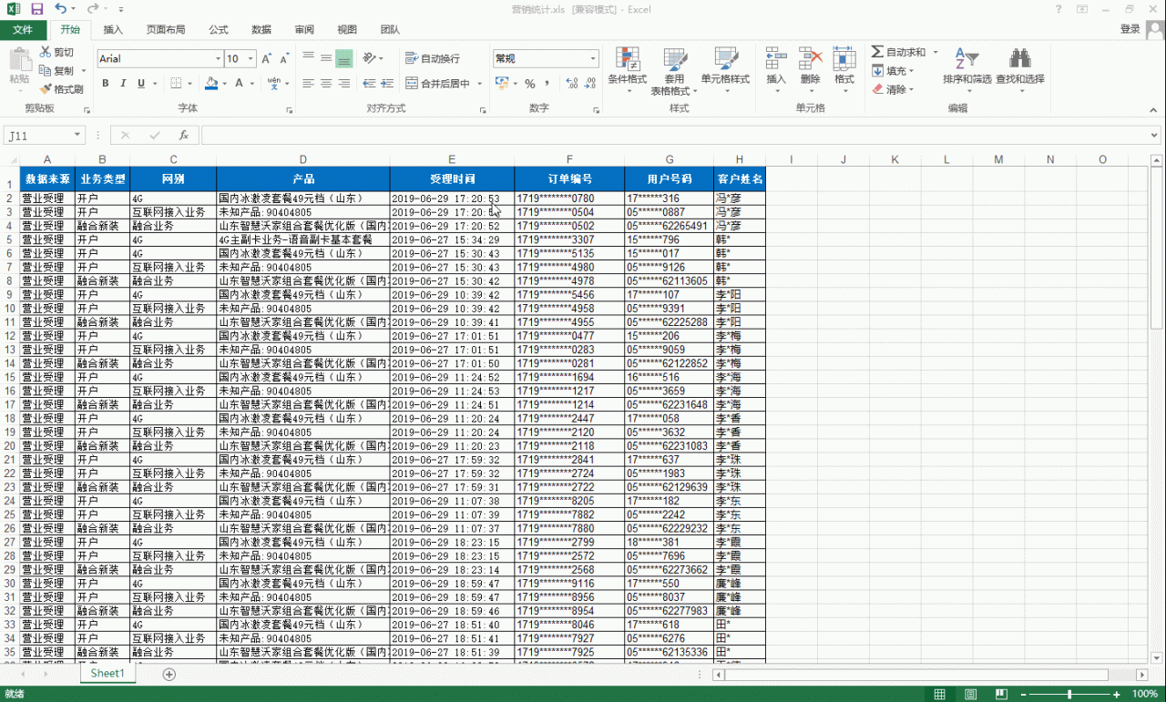Screen dimensions: 1166x702
Task: Click the zoom slider handle
Action: click(x=1069, y=694)
